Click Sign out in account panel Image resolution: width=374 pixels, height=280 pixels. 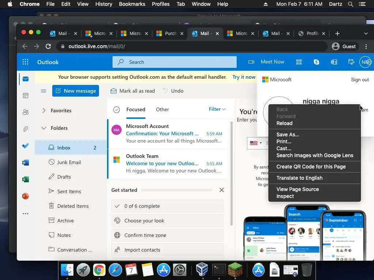[360, 80]
